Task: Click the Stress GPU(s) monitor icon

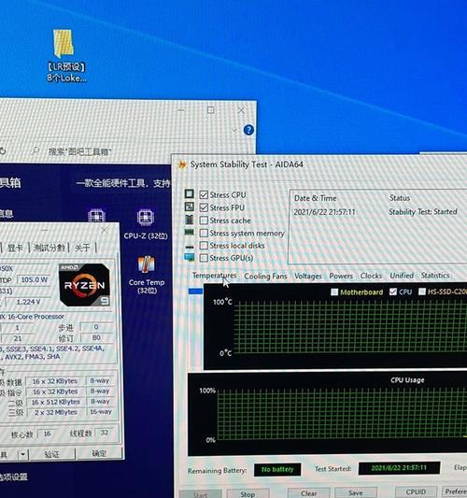Action: tap(190, 257)
